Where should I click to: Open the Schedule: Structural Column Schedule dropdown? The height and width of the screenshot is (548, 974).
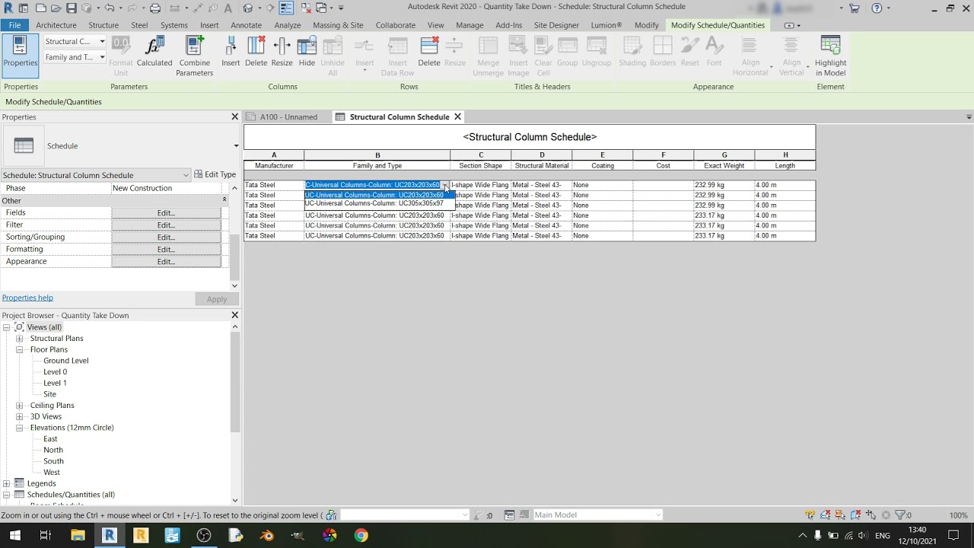coord(96,175)
